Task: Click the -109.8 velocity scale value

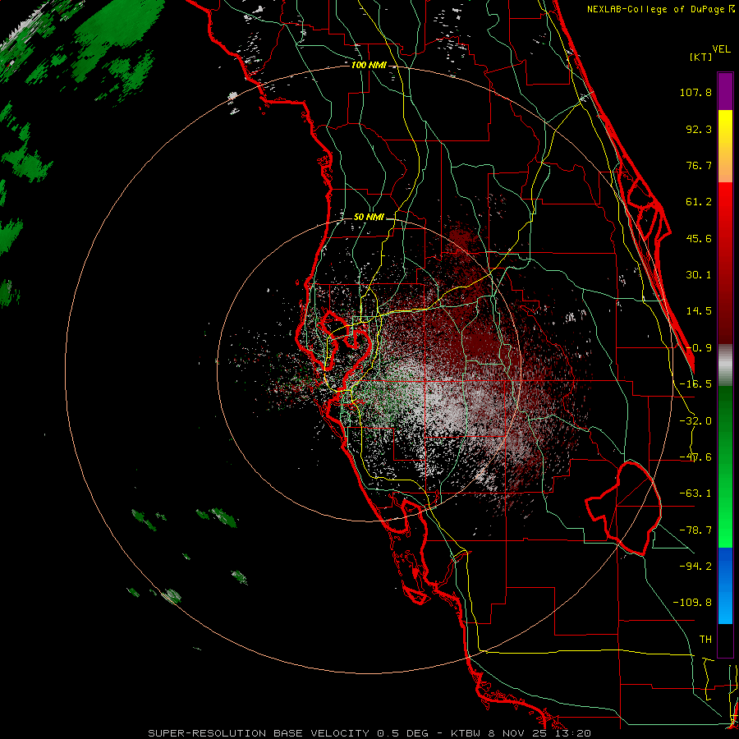Action: tap(692, 603)
